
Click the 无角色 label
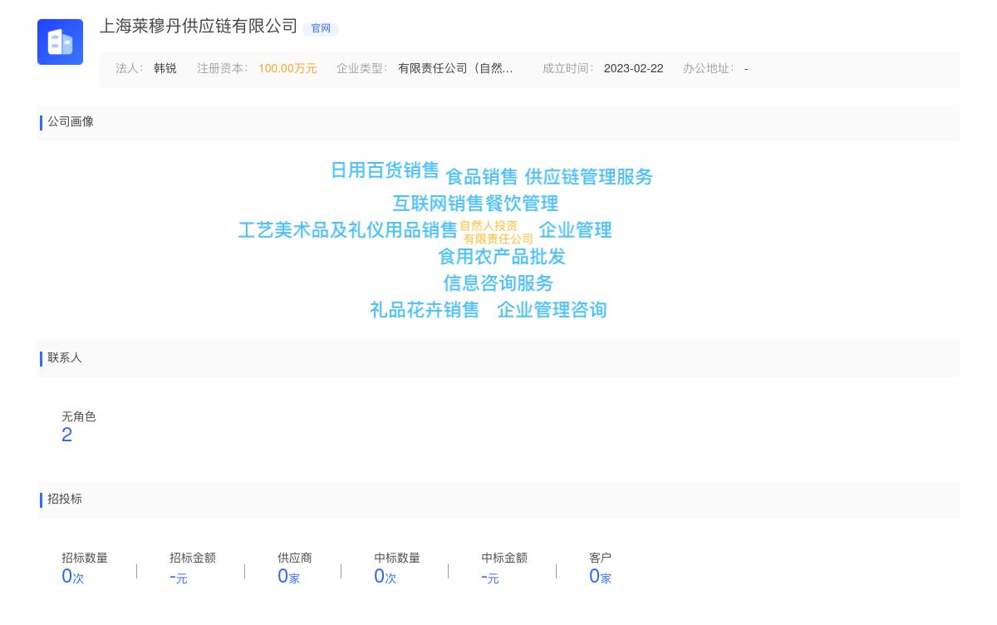click(x=79, y=417)
